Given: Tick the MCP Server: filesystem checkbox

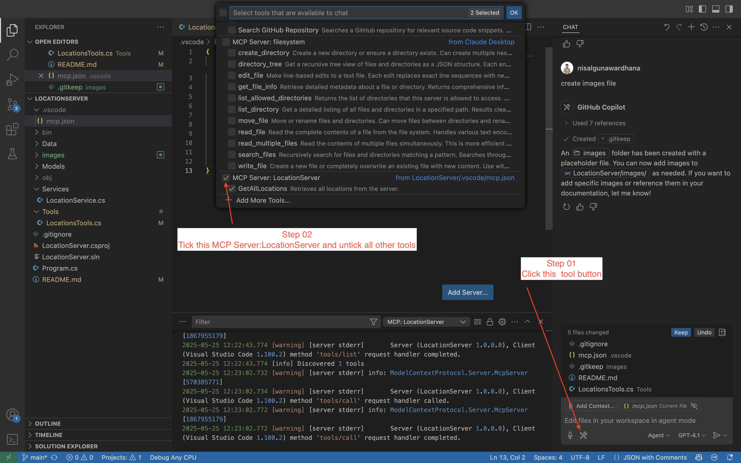Looking at the screenshot, I should (x=226, y=42).
